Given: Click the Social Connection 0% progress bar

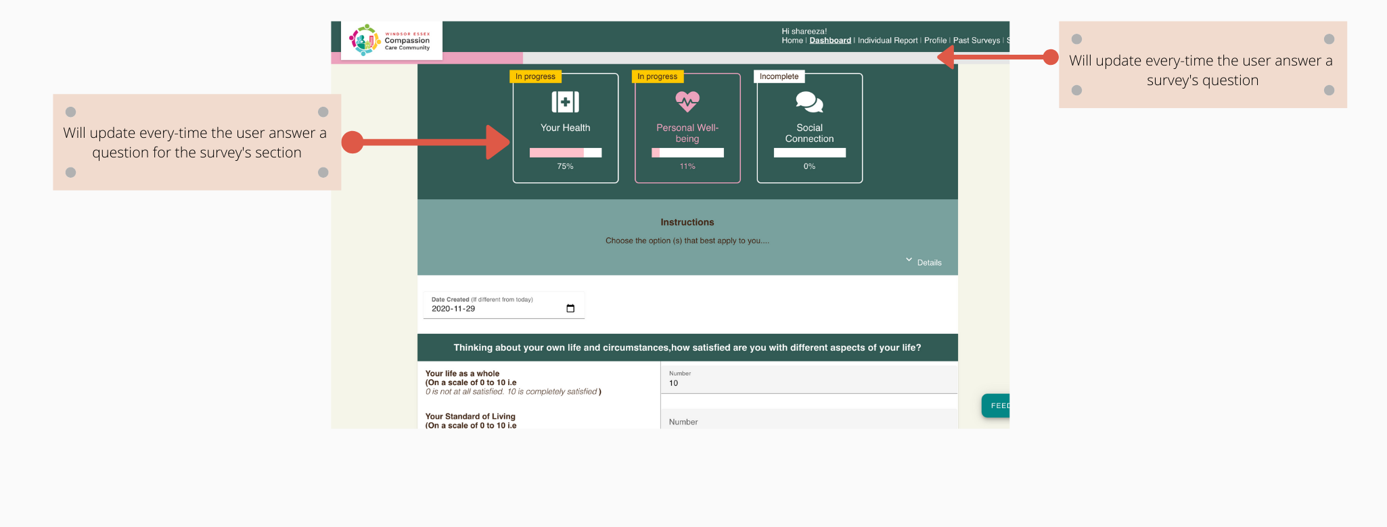Looking at the screenshot, I should 809,153.
